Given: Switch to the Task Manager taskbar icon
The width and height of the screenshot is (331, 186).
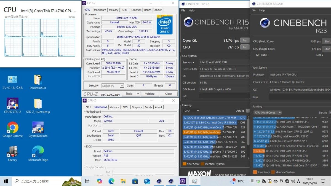Looking at the screenshot, I should (194, 181).
